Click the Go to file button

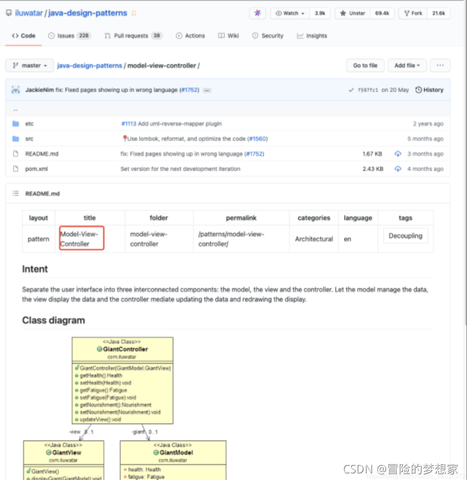coord(365,65)
